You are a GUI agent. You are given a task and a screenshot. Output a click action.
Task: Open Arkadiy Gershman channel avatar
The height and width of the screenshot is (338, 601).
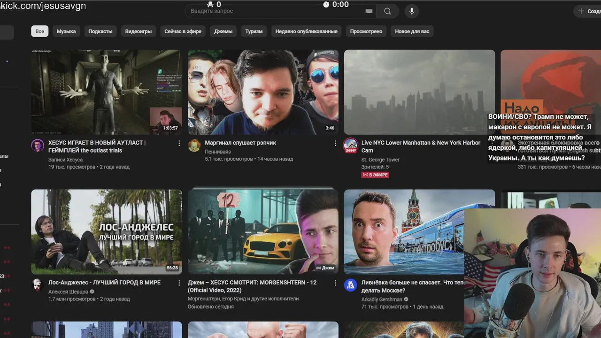pyautogui.click(x=351, y=285)
